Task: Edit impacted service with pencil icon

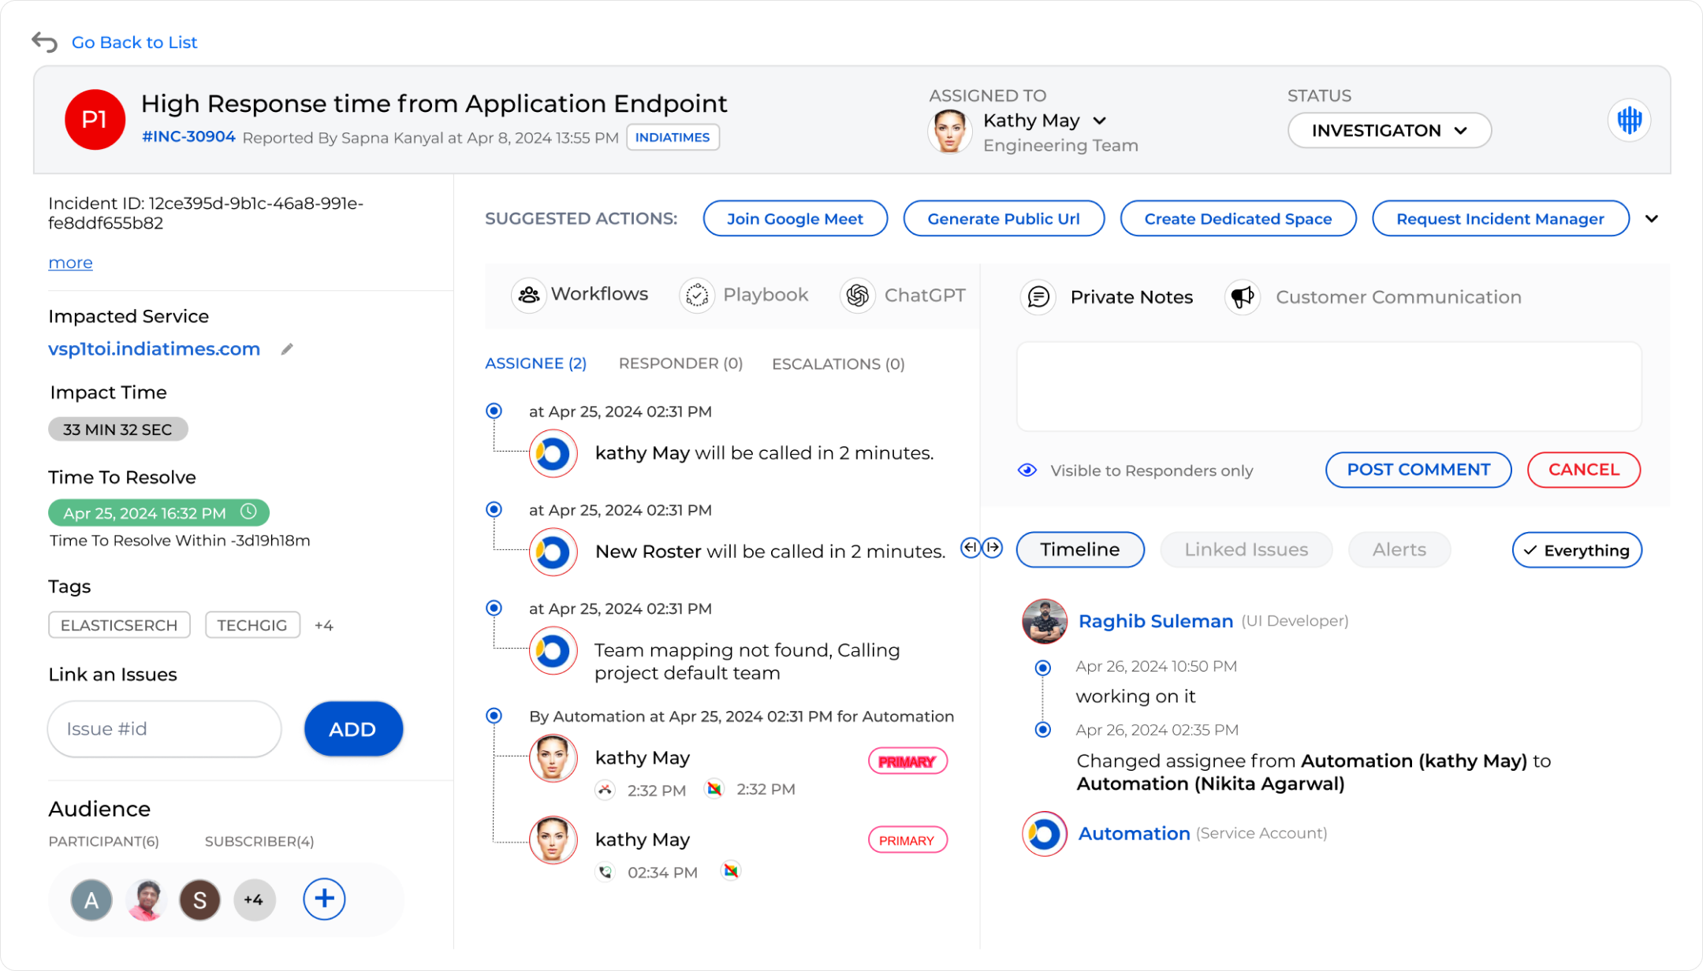Action: (x=287, y=349)
